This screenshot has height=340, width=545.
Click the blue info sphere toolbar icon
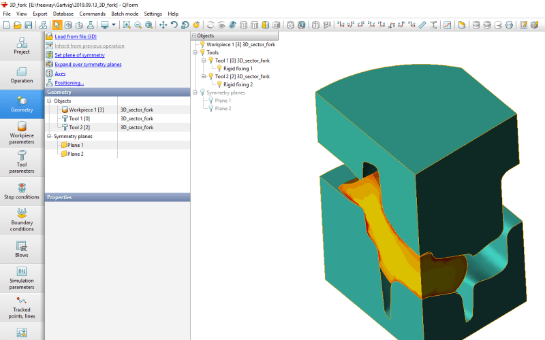(301, 24)
